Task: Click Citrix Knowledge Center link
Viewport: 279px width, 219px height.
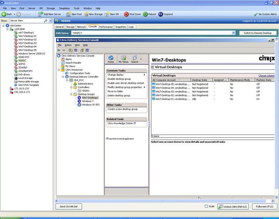Action: [x=120, y=123]
